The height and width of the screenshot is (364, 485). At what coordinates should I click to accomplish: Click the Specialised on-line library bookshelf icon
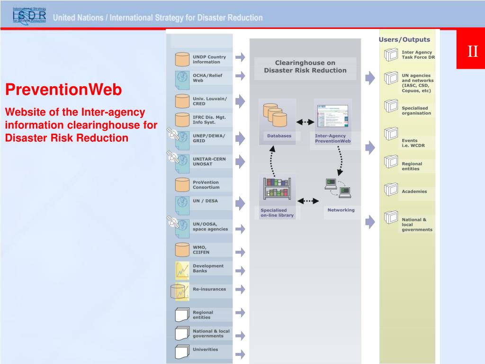click(x=277, y=188)
